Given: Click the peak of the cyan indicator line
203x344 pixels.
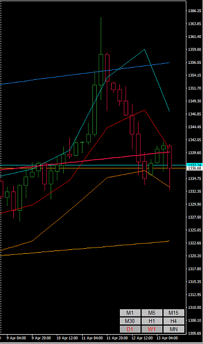Looking at the screenshot, I should pos(145,50).
